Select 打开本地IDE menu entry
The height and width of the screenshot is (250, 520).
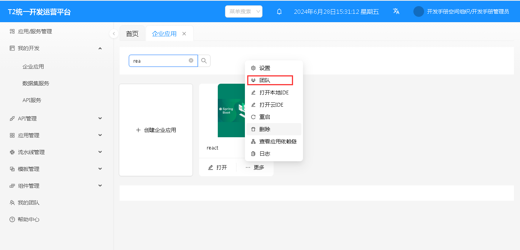(274, 93)
